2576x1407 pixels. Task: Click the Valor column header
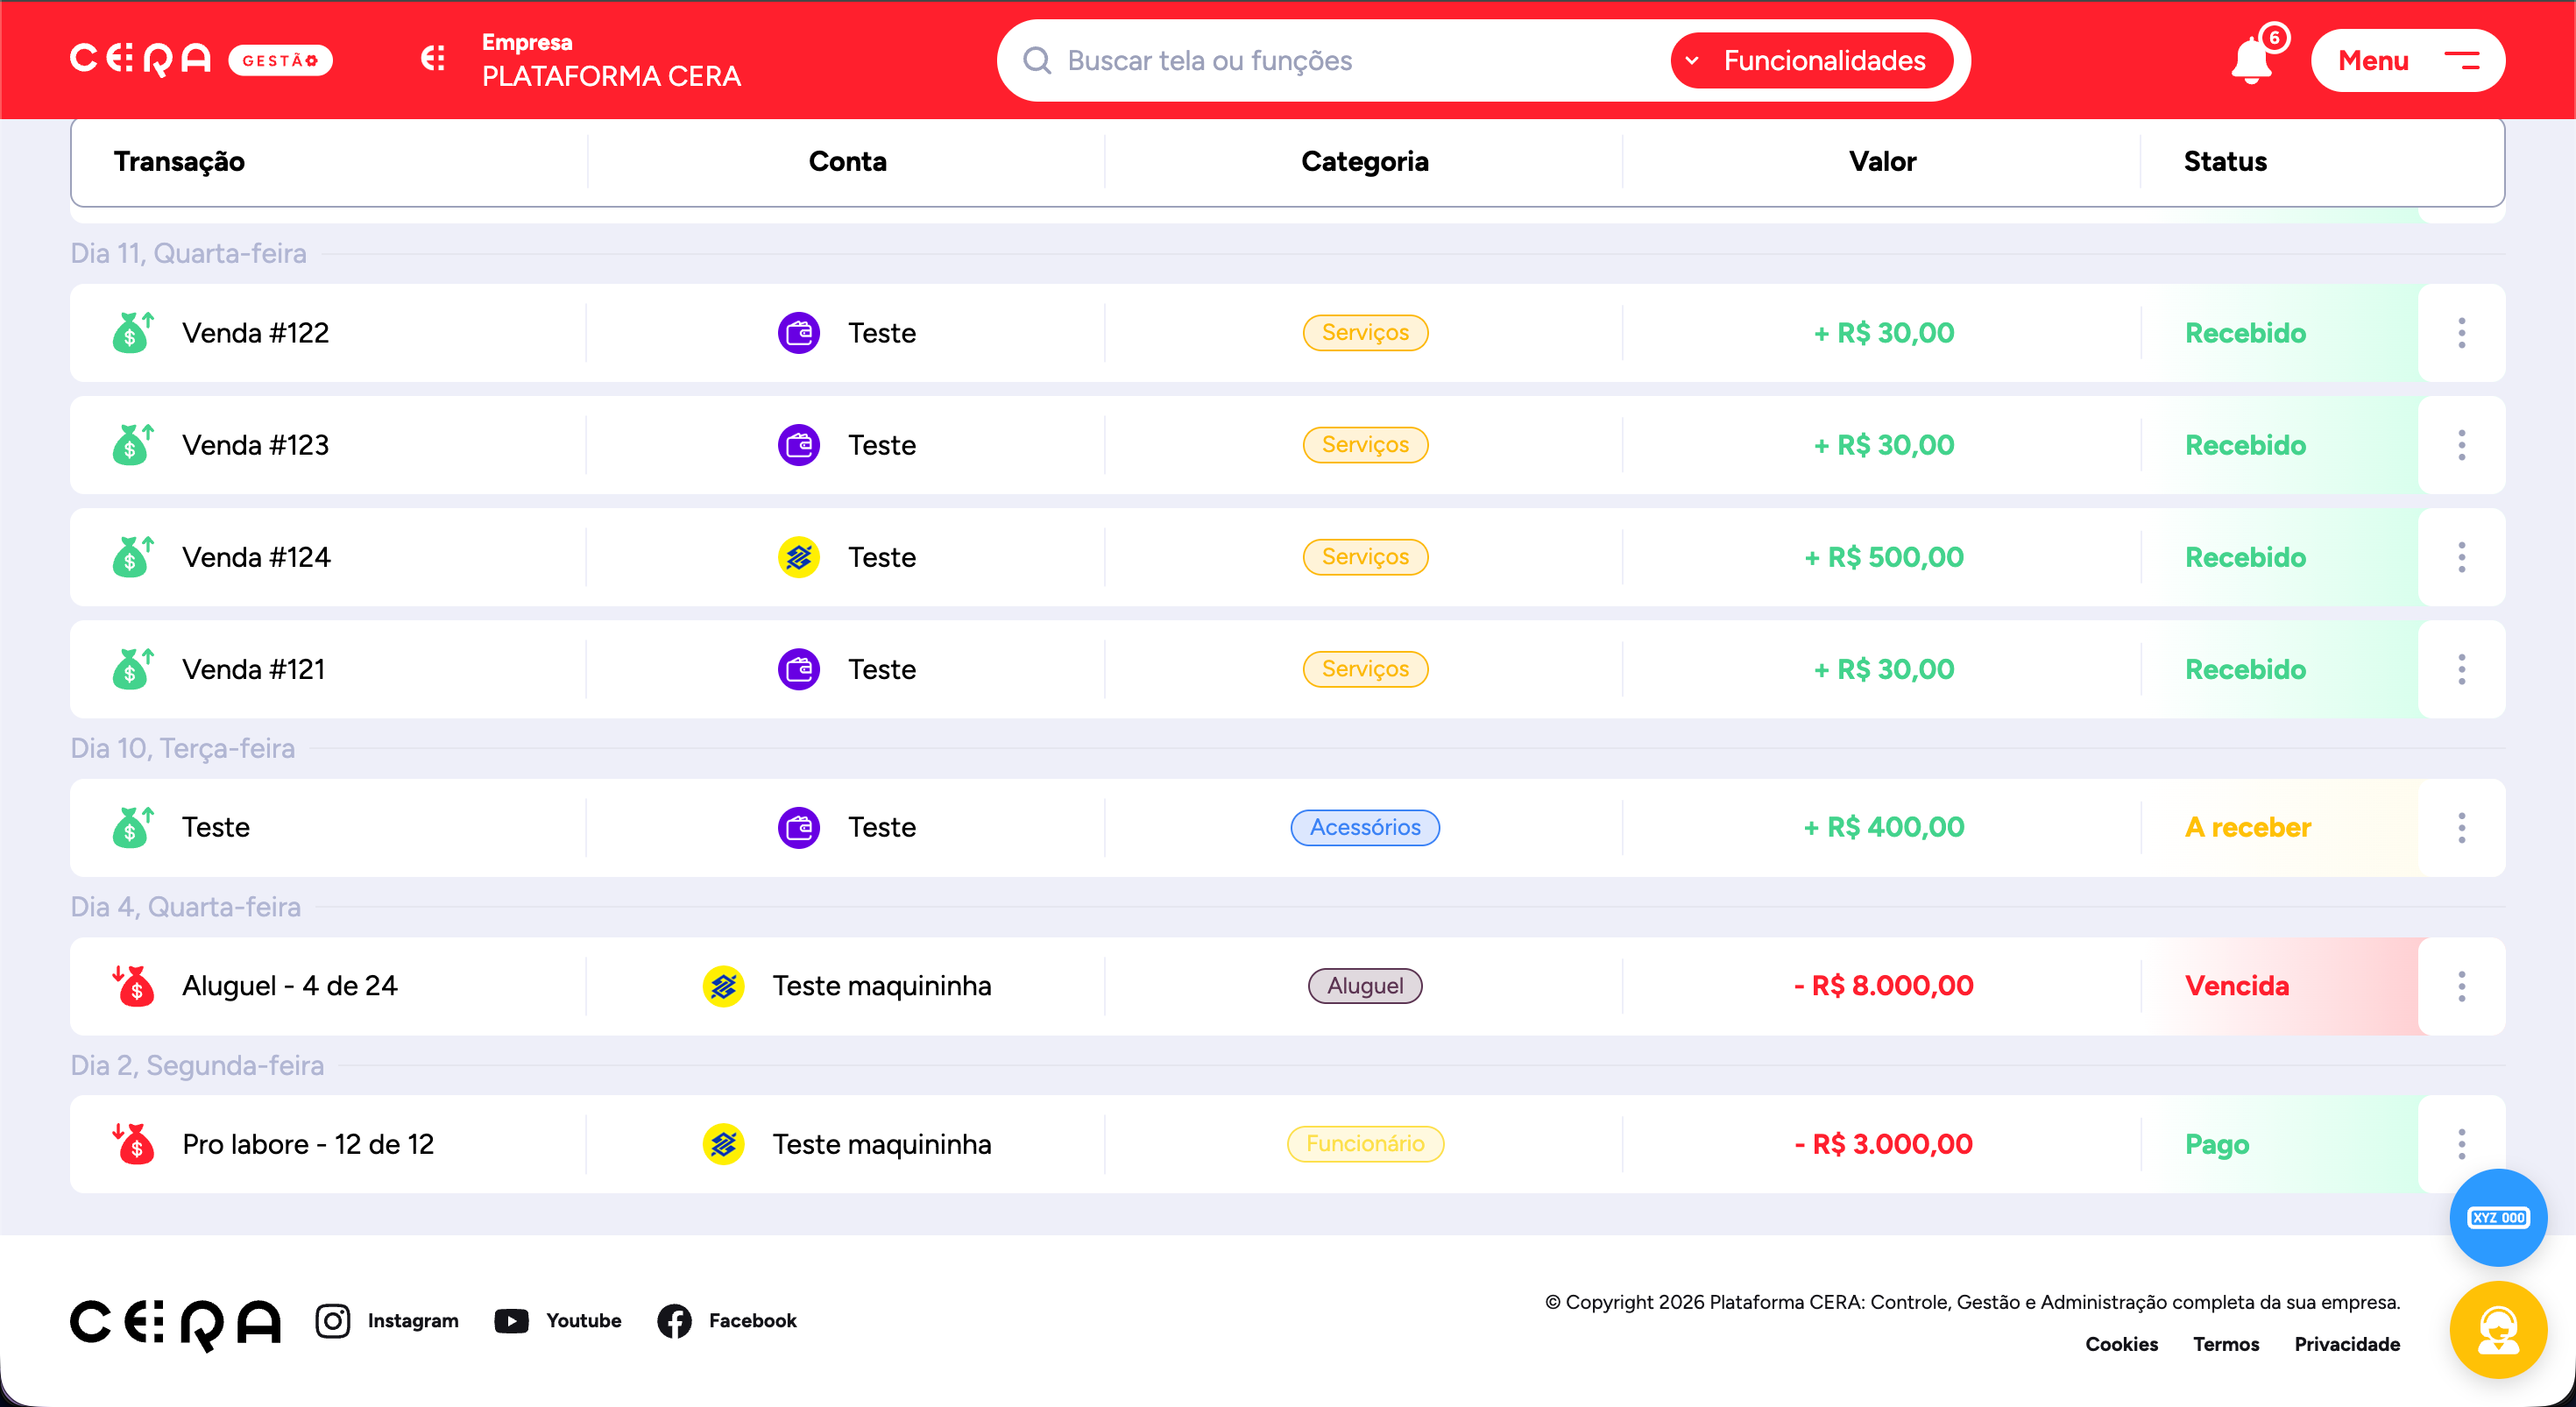click(1881, 162)
